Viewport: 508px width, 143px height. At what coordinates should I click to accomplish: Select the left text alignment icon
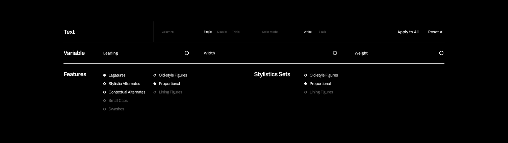click(x=106, y=32)
